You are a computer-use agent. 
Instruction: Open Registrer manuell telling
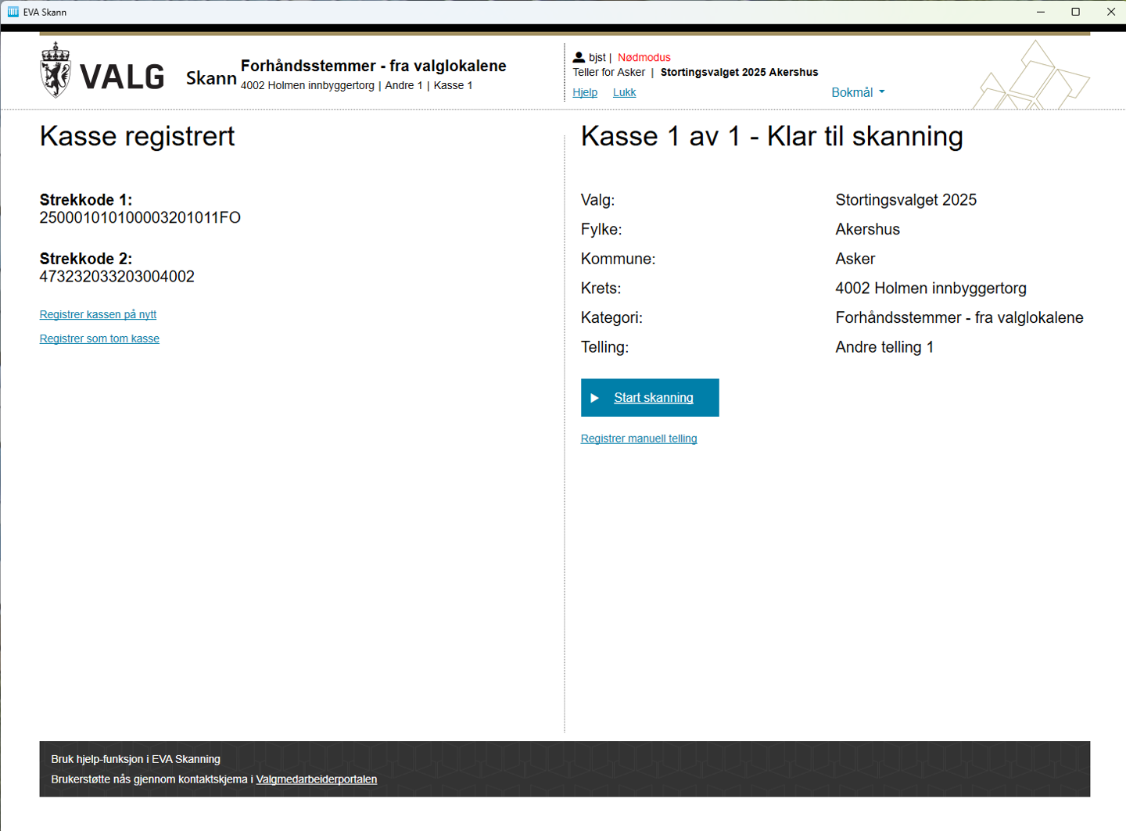(x=639, y=439)
